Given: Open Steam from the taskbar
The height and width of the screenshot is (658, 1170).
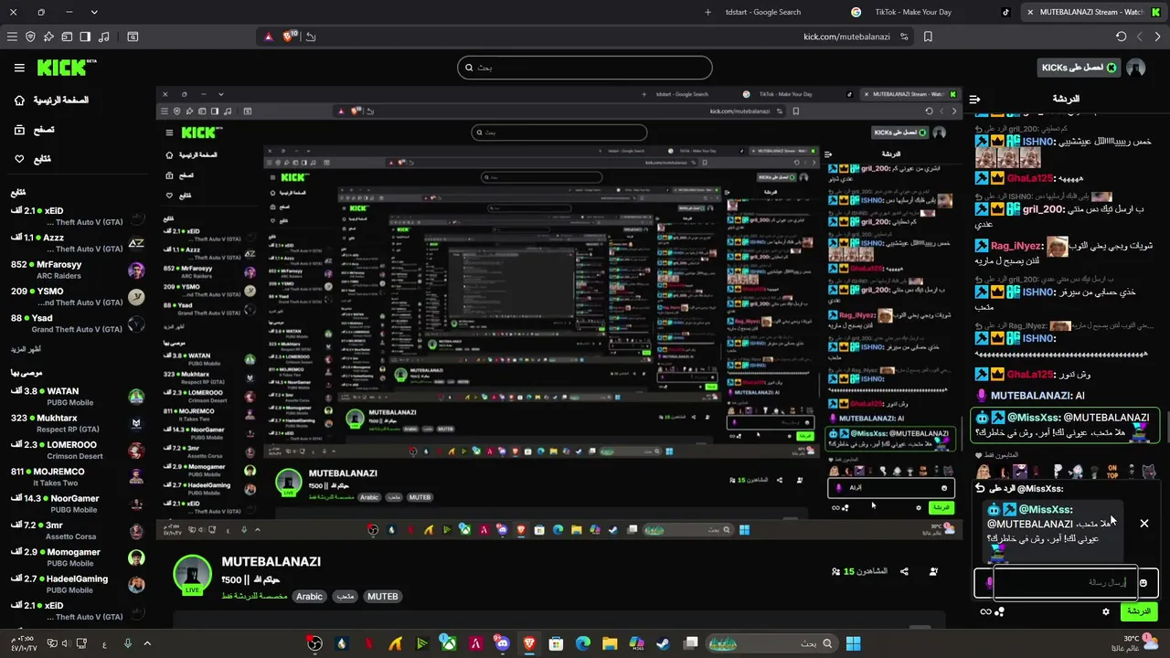Looking at the screenshot, I should (x=663, y=644).
